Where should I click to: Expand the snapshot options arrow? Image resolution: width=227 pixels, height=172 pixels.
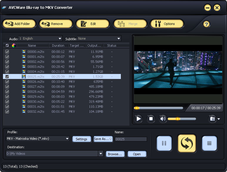click(x=219, y=119)
